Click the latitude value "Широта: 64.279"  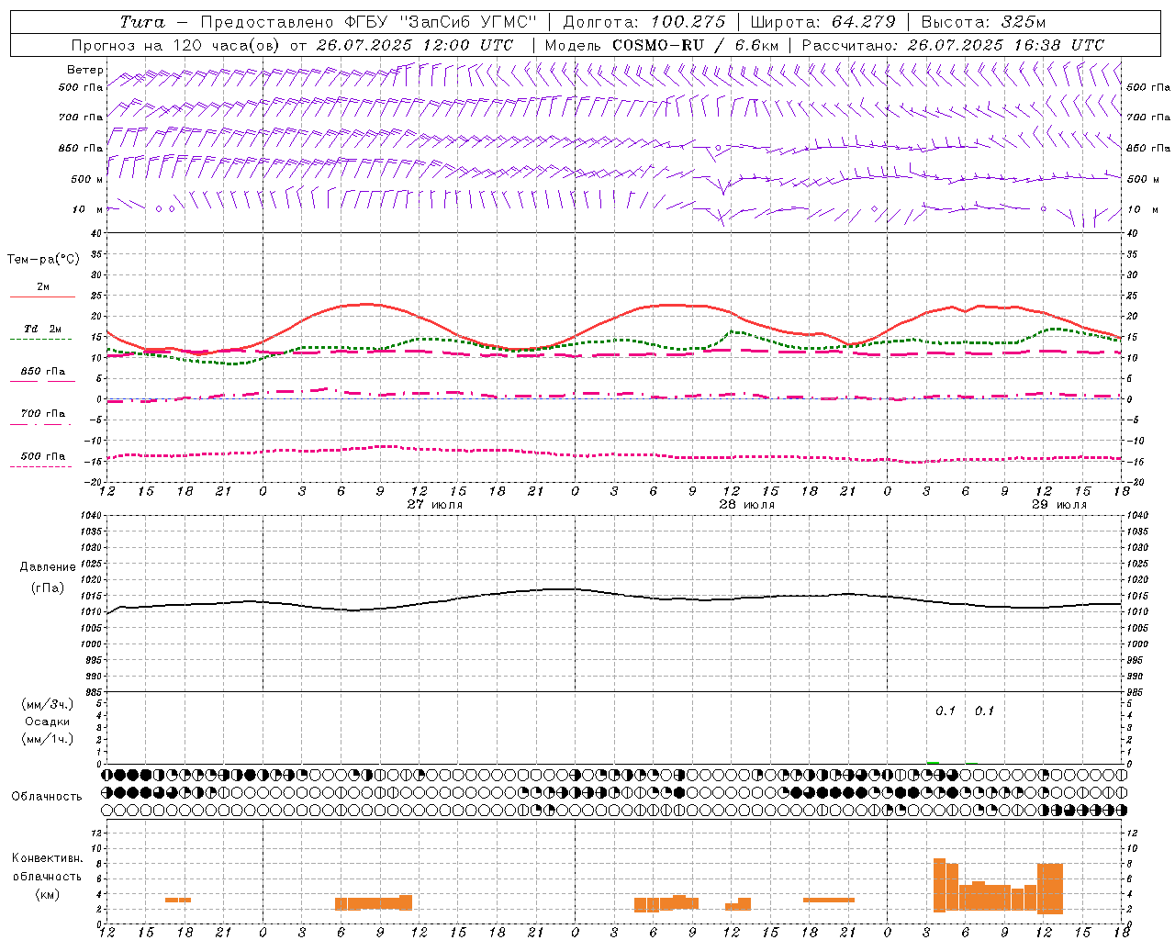822,22
